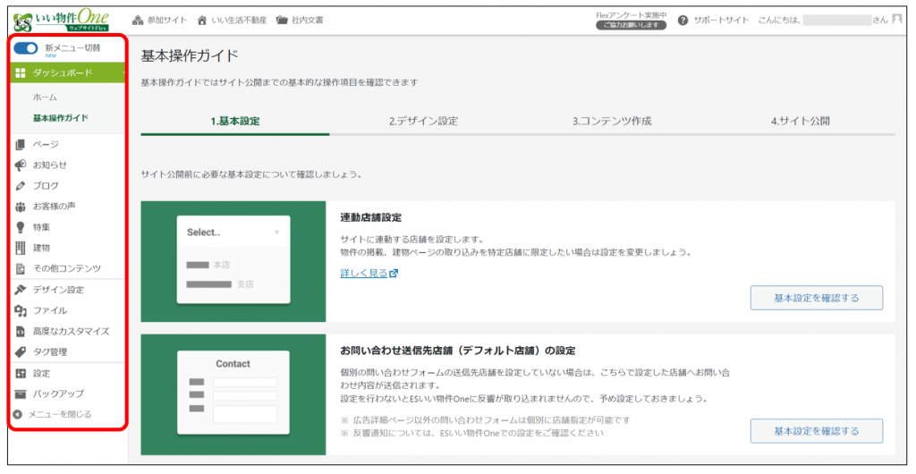Image resolution: width=916 pixels, height=474 pixels.
Task: Collapse sidebar with メニューを閉じる
Action: click(x=54, y=414)
